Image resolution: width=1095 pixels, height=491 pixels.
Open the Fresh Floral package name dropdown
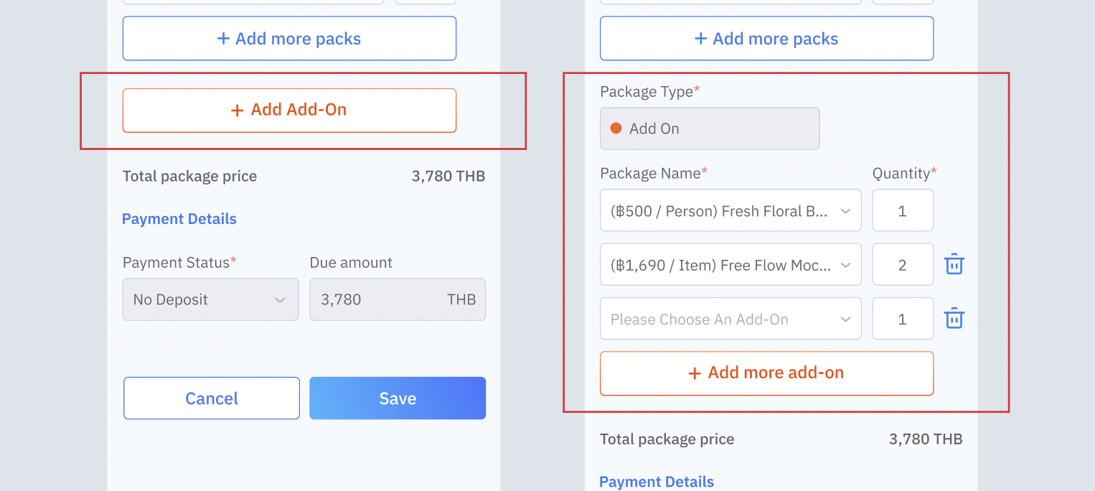pyautogui.click(x=730, y=211)
